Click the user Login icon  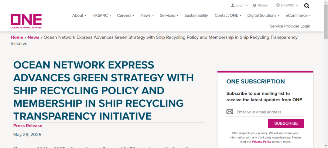[233, 5]
